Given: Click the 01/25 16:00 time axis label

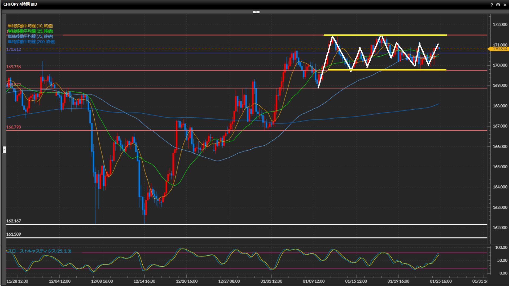Looking at the screenshot, I should (x=441, y=281).
